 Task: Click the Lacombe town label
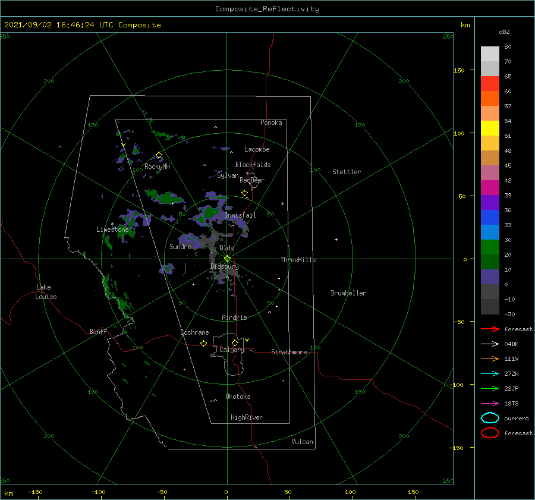(257, 149)
